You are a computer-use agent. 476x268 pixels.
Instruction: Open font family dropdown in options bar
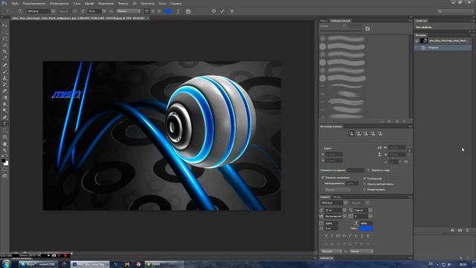(x=53, y=11)
